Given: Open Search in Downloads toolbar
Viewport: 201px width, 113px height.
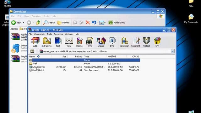Looking at the screenshot, I should [49, 23].
